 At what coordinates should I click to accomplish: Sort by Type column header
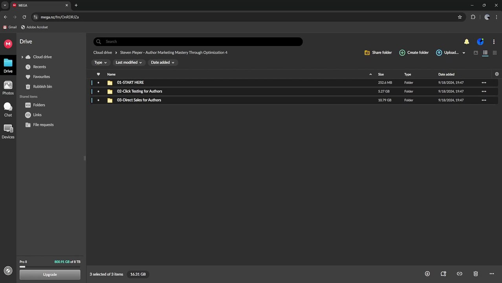(408, 74)
